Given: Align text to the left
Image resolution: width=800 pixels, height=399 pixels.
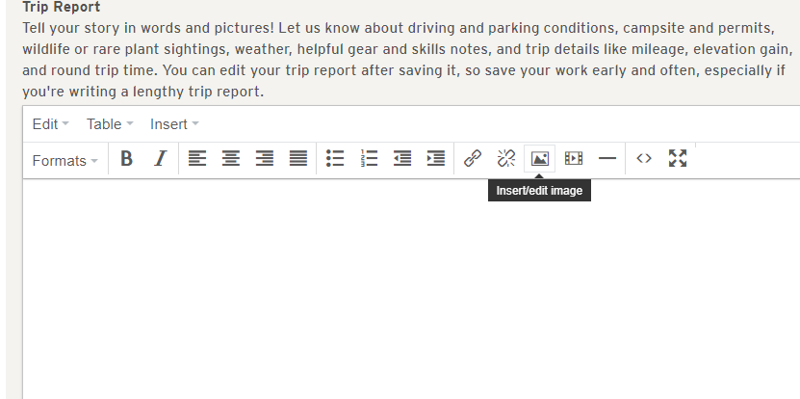Looking at the screenshot, I should (197, 160).
